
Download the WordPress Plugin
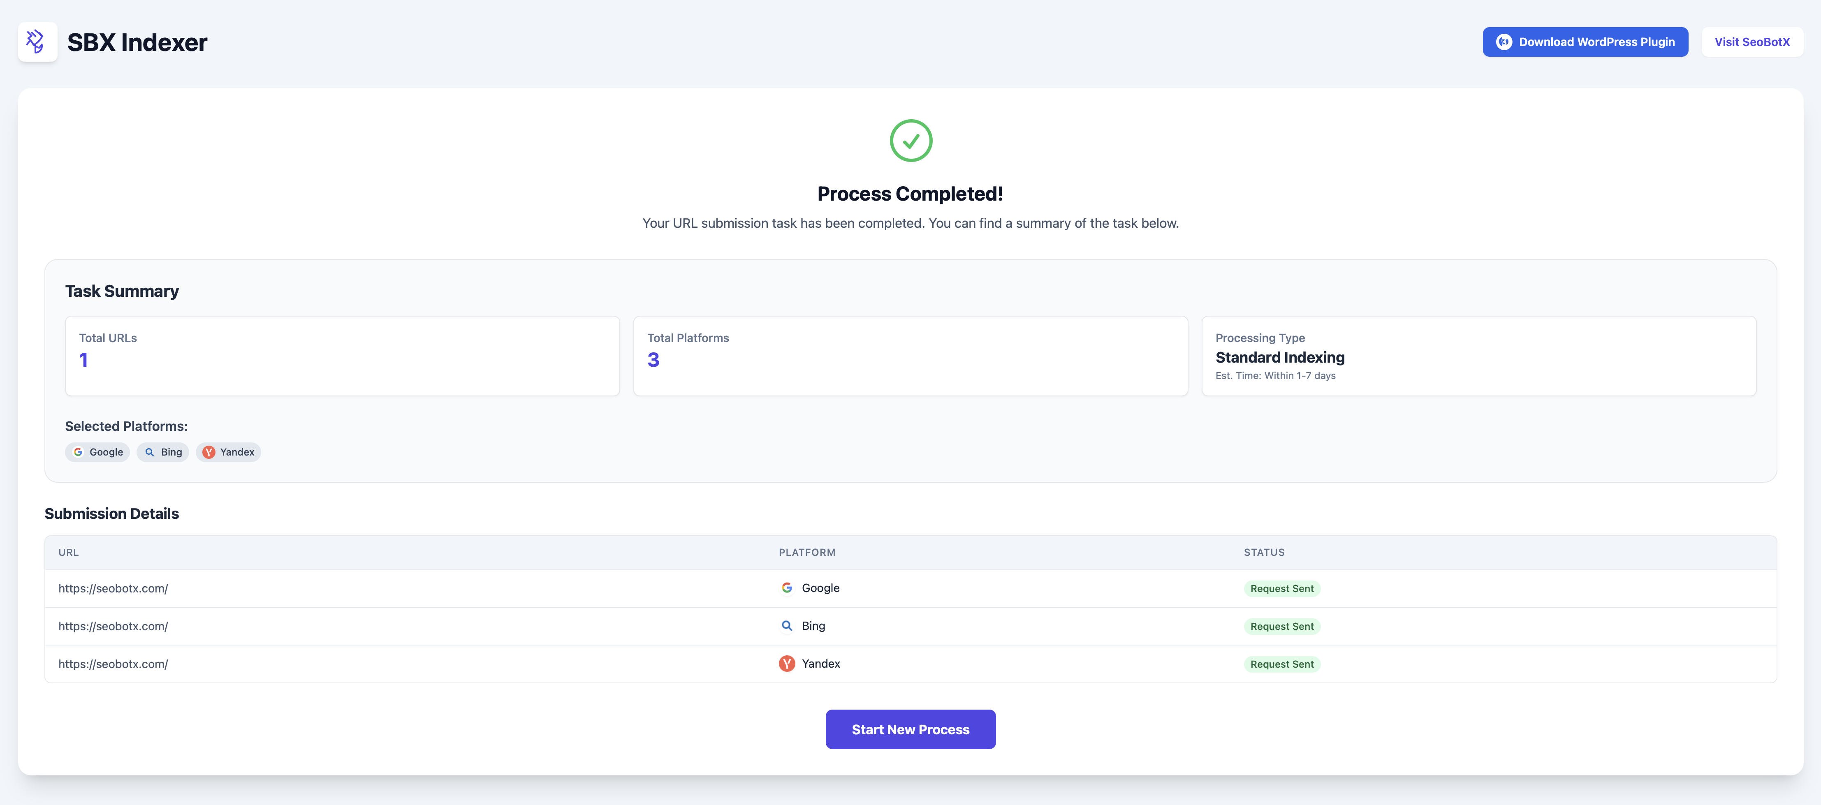pyautogui.click(x=1596, y=42)
